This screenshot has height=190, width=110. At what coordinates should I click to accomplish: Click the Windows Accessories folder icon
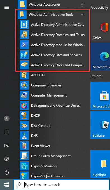point(22,4)
